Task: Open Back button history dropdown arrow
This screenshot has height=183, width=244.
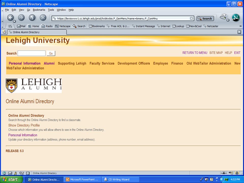Action: (14, 21)
